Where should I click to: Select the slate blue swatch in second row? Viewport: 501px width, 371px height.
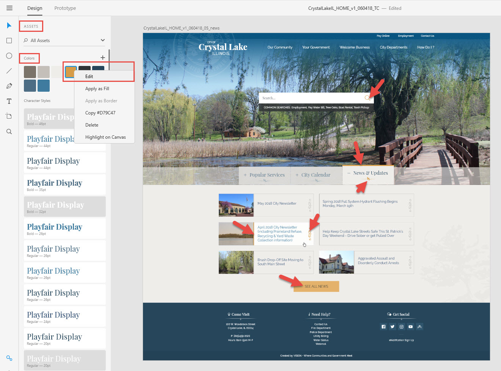pos(30,86)
